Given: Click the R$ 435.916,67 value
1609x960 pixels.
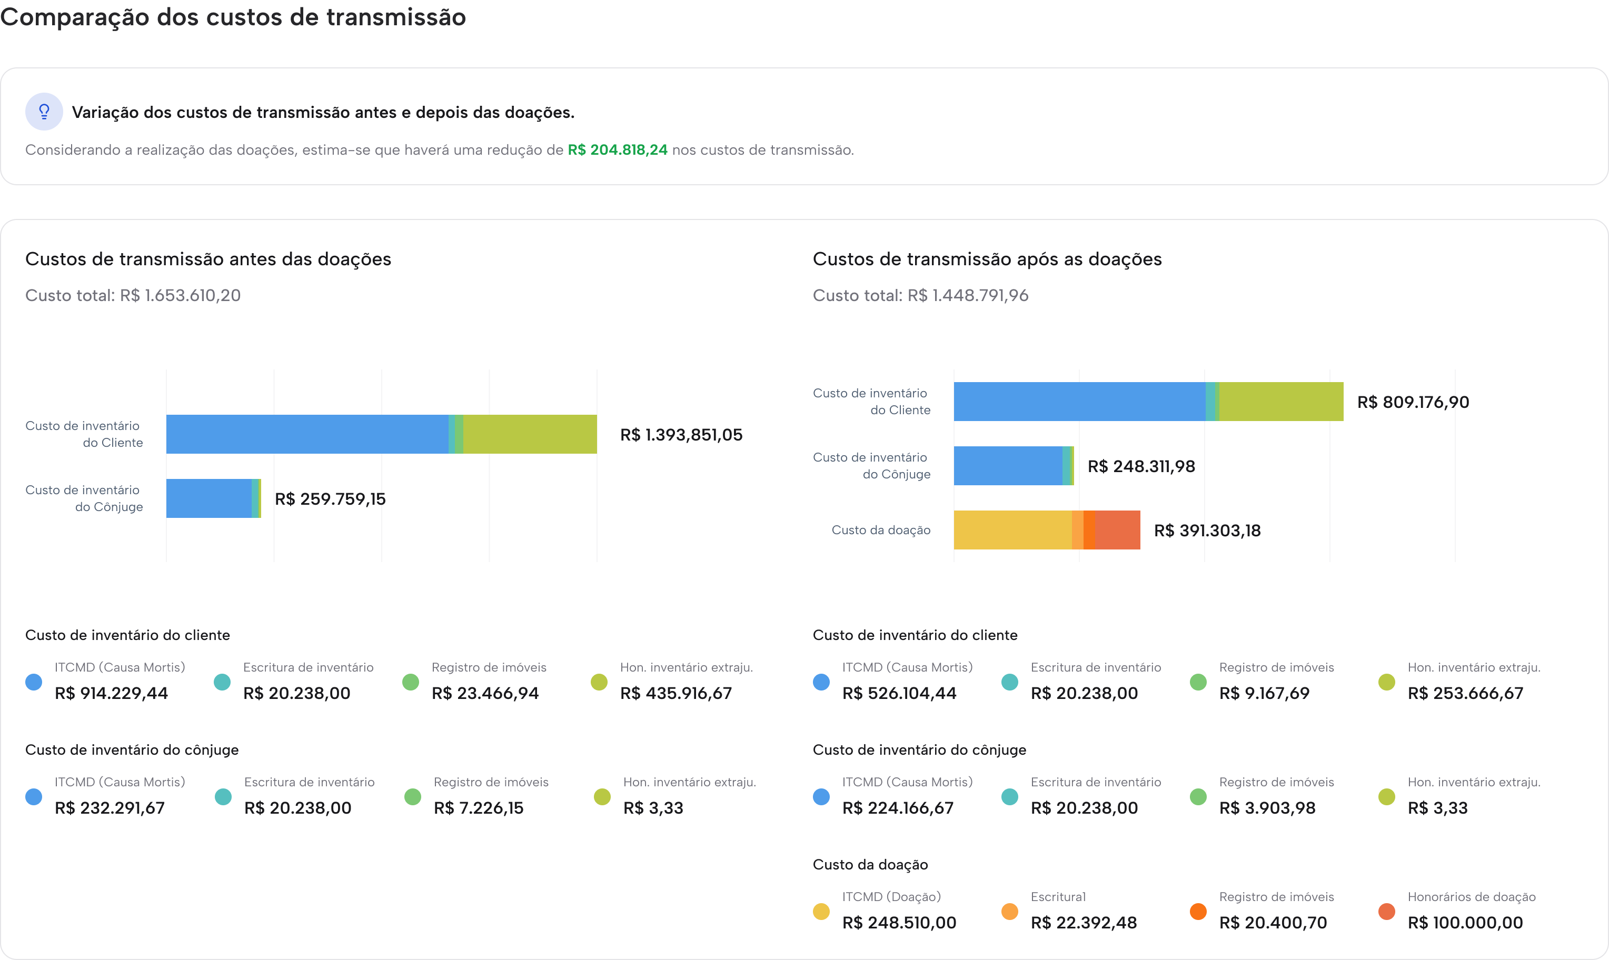Looking at the screenshot, I should click(x=676, y=694).
